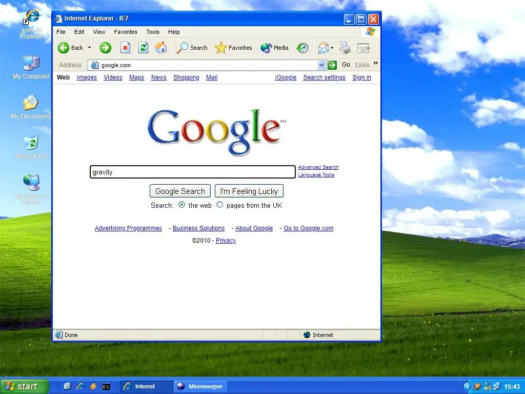
Task: Open the Images link
Action: coord(87,77)
